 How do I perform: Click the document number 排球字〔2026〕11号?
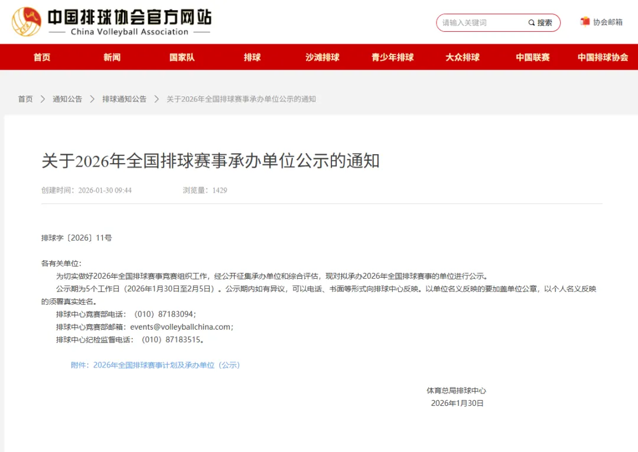pos(76,238)
